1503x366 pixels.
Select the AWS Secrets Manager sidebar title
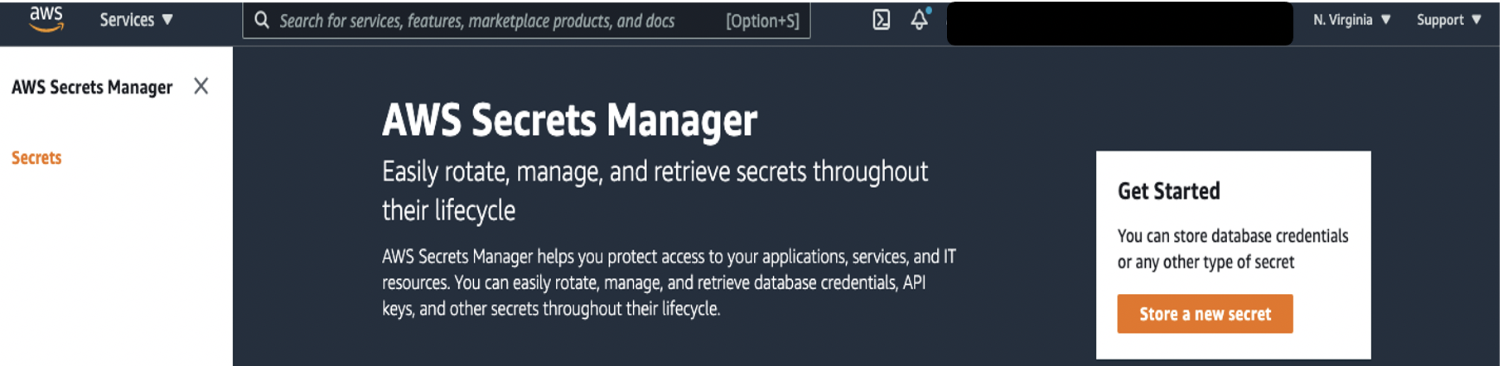coord(92,87)
